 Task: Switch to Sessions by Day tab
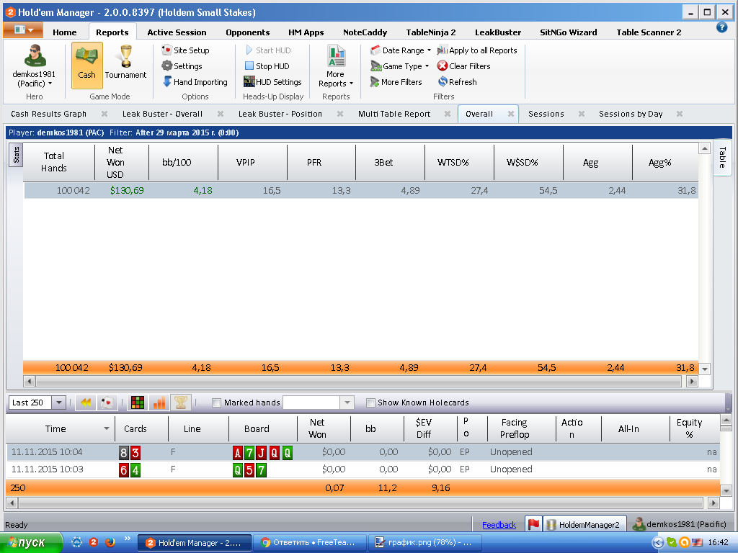(631, 114)
